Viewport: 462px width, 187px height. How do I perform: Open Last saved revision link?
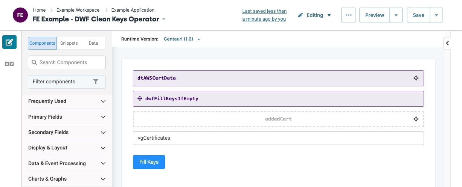(x=264, y=15)
